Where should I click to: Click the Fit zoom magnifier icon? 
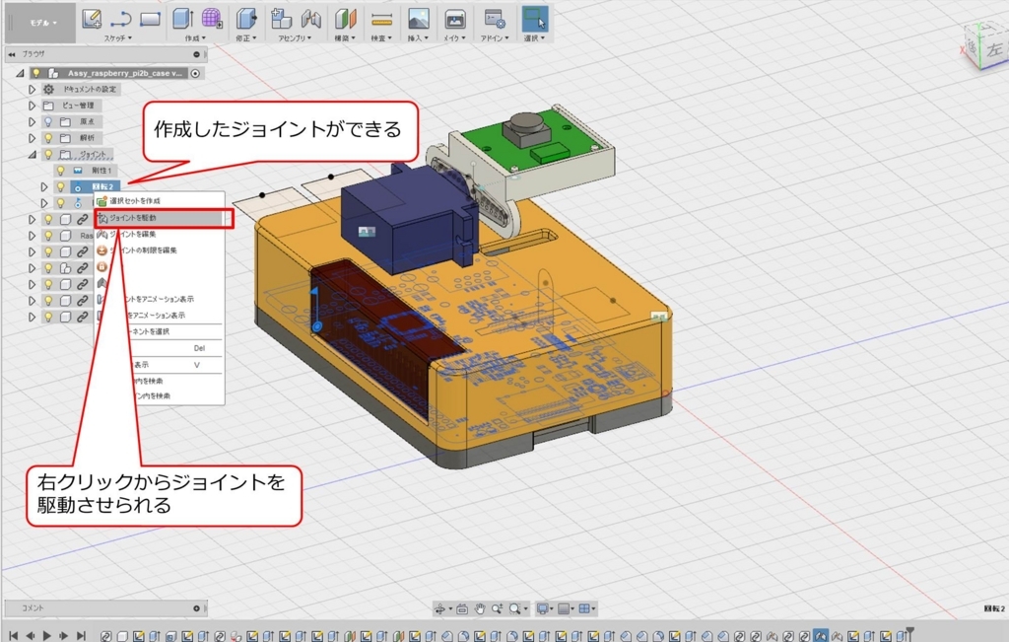tap(514, 608)
